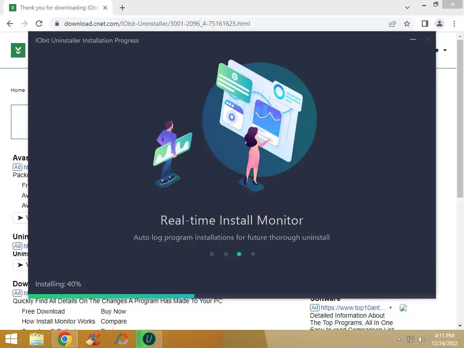Share this page from address bar
The image size is (464, 348).
(392, 24)
